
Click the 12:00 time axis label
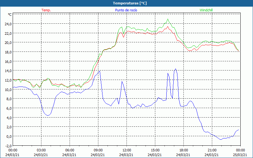[127, 150]
